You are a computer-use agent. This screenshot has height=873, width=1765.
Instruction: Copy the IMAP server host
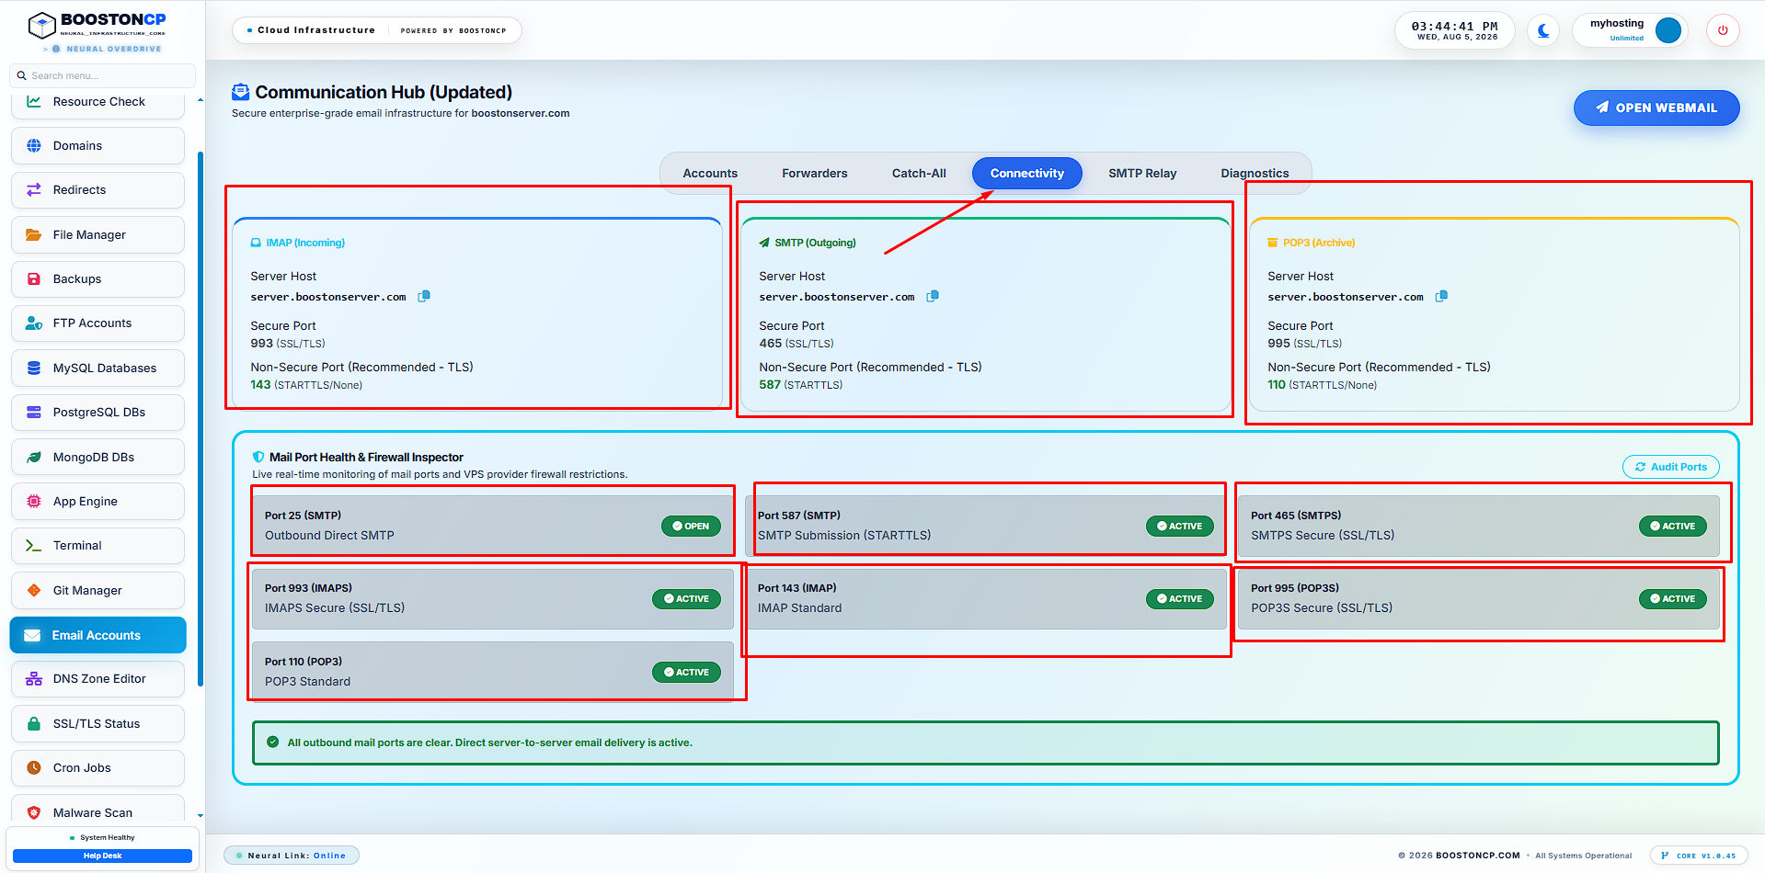(424, 296)
